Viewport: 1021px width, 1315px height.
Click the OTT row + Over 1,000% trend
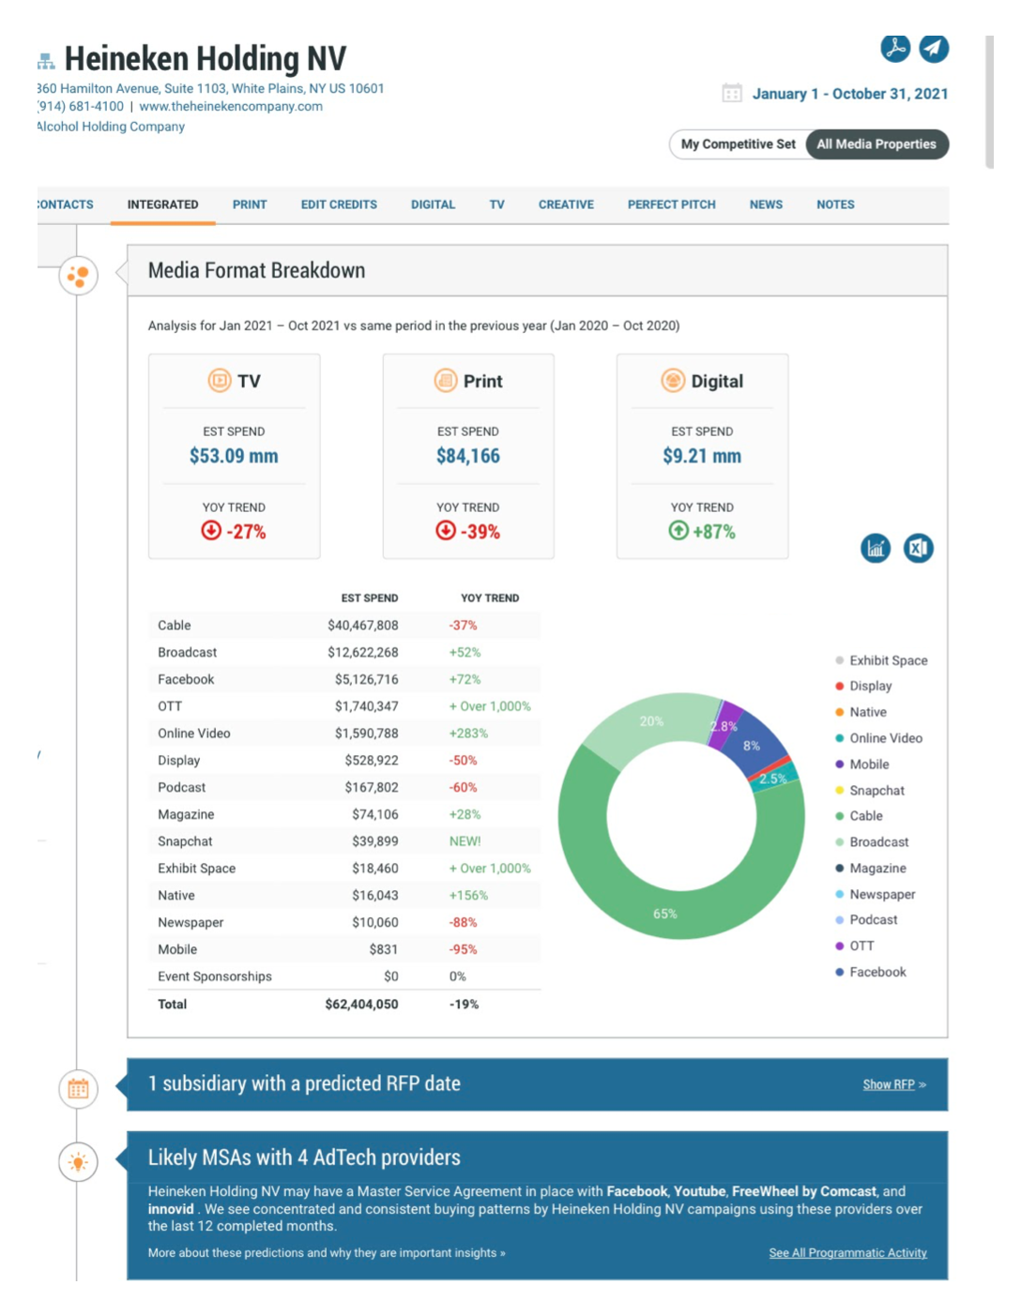[x=490, y=706]
